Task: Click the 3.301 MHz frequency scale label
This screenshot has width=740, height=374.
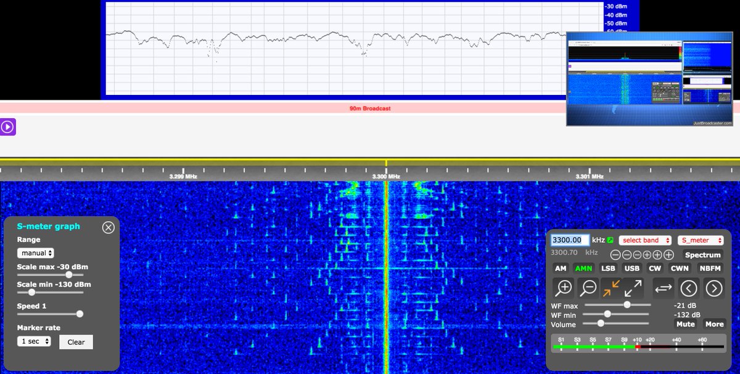Action: 589,176
